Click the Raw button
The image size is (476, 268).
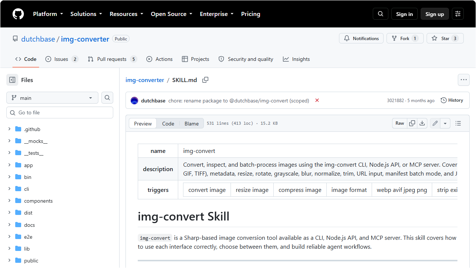coord(400,123)
